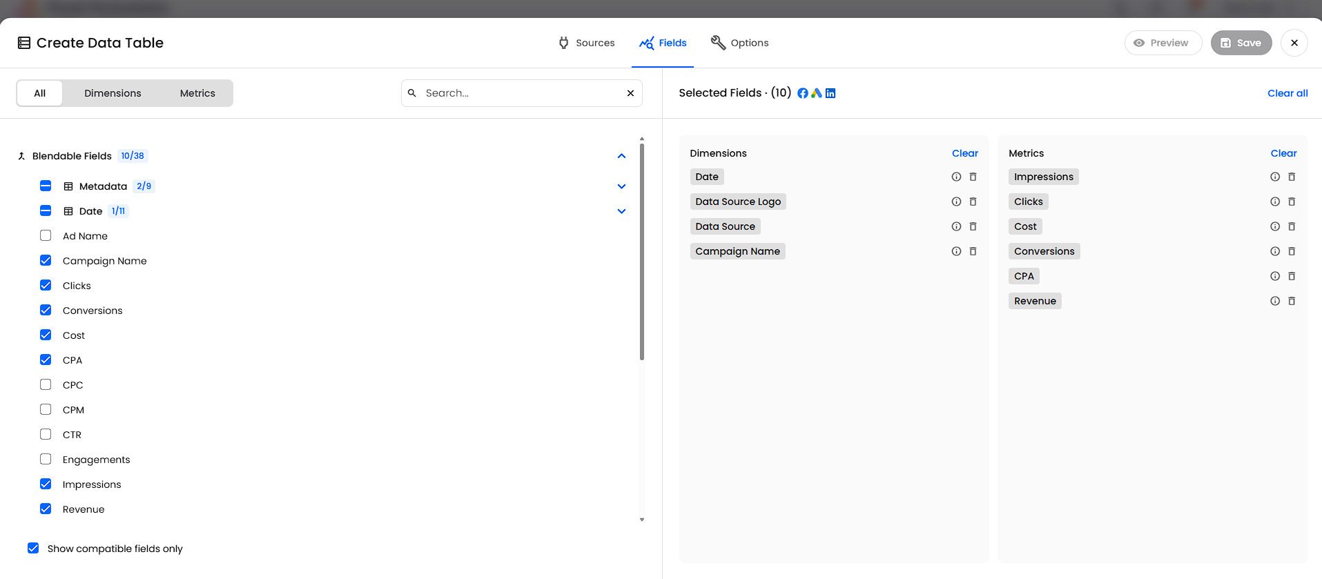Expand the Metadata field group
The width and height of the screenshot is (1322, 579).
click(621, 186)
